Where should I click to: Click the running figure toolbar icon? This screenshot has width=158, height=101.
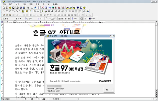click(x=35, y=8)
